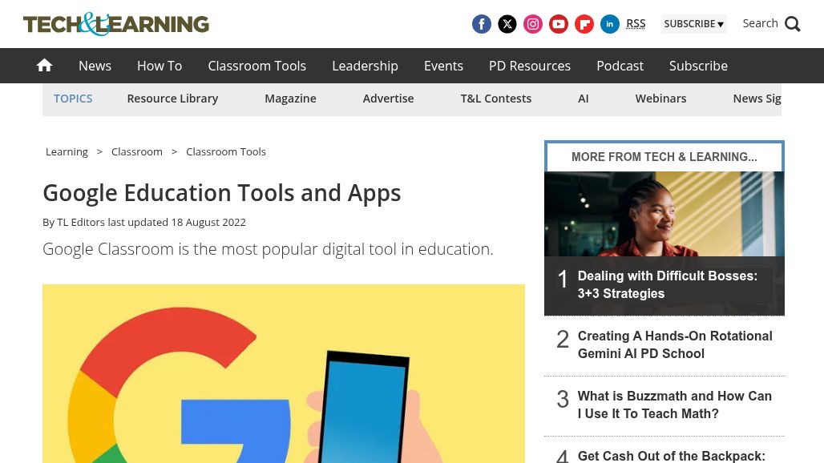The height and width of the screenshot is (463, 824).
Task: Open the Google G and phone article image
Action: (284, 374)
